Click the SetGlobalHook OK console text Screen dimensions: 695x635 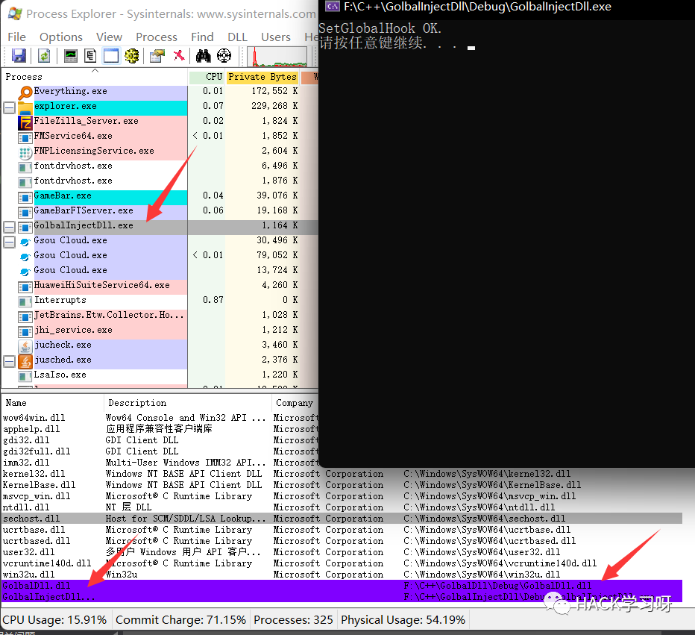point(380,28)
